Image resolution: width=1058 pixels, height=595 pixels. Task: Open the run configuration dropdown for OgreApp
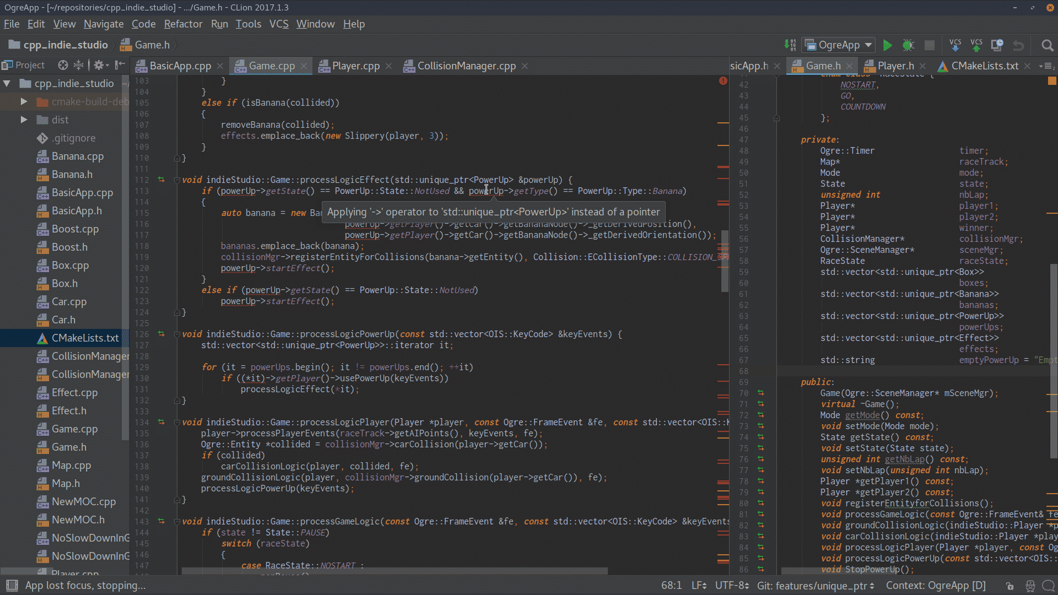coord(868,45)
